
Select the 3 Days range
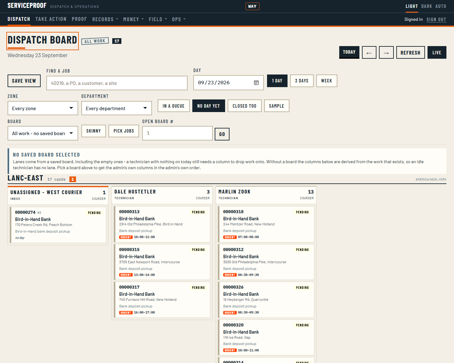point(302,81)
